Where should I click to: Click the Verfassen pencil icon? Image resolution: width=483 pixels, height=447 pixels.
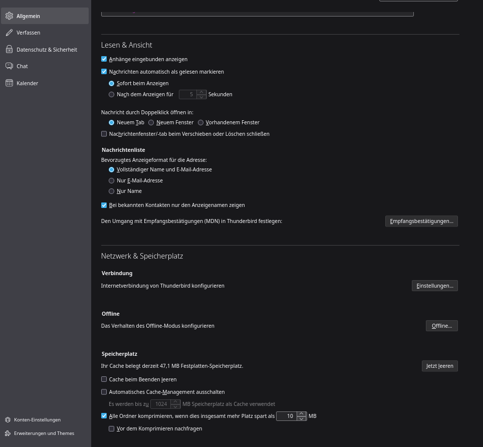[9, 33]
